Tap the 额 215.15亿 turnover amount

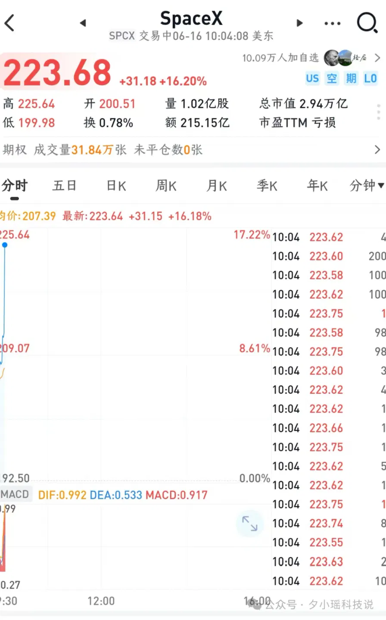pyautogui.click(x=197, y=123)
